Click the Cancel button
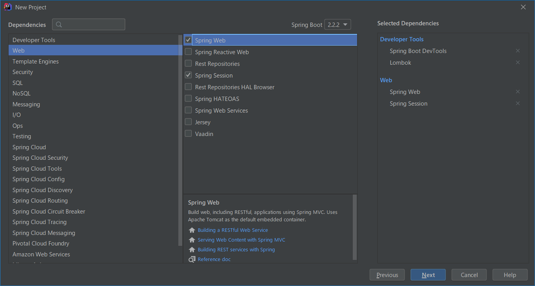535x286 pixels. (x=469, y=275)
